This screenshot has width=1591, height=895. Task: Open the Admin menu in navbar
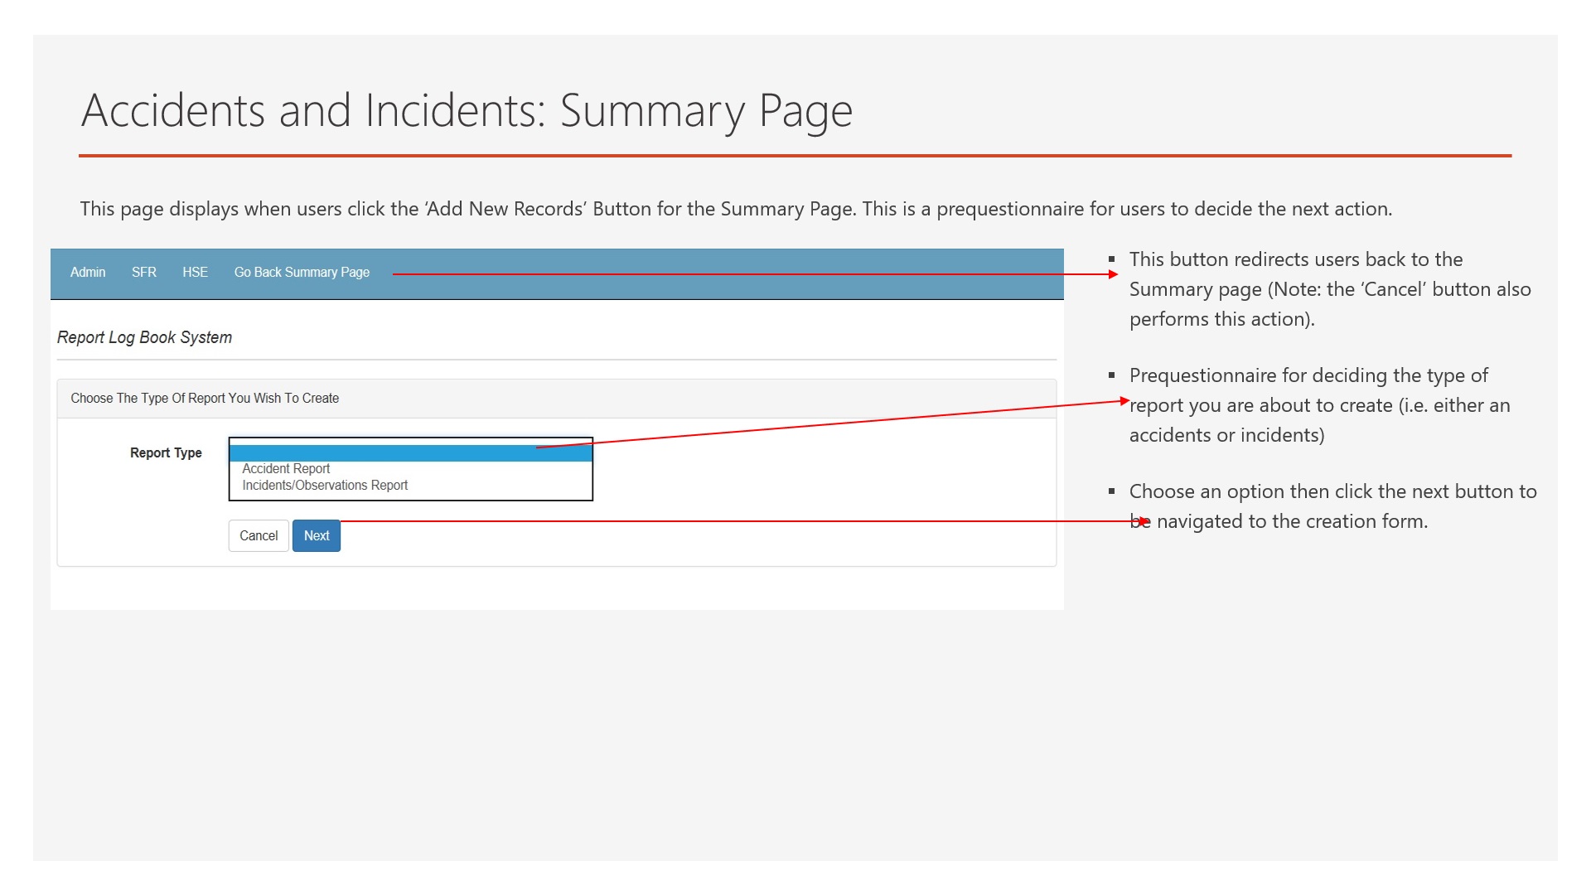pyautogui.click(x=88, y=273)
